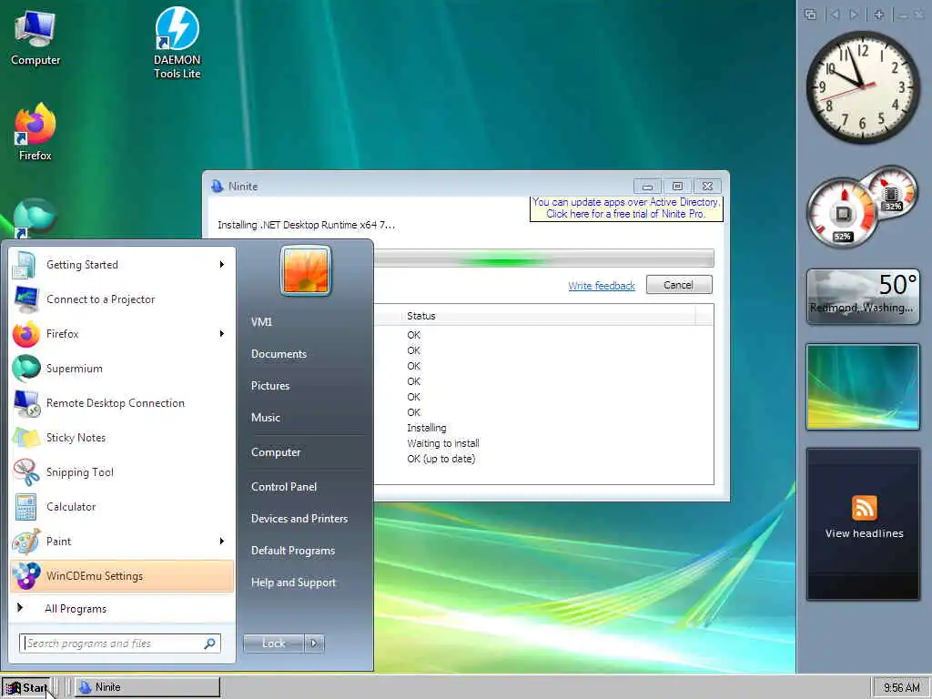
Task: Click the Getting Started icon in Start menu
Action: click(25, 265)
